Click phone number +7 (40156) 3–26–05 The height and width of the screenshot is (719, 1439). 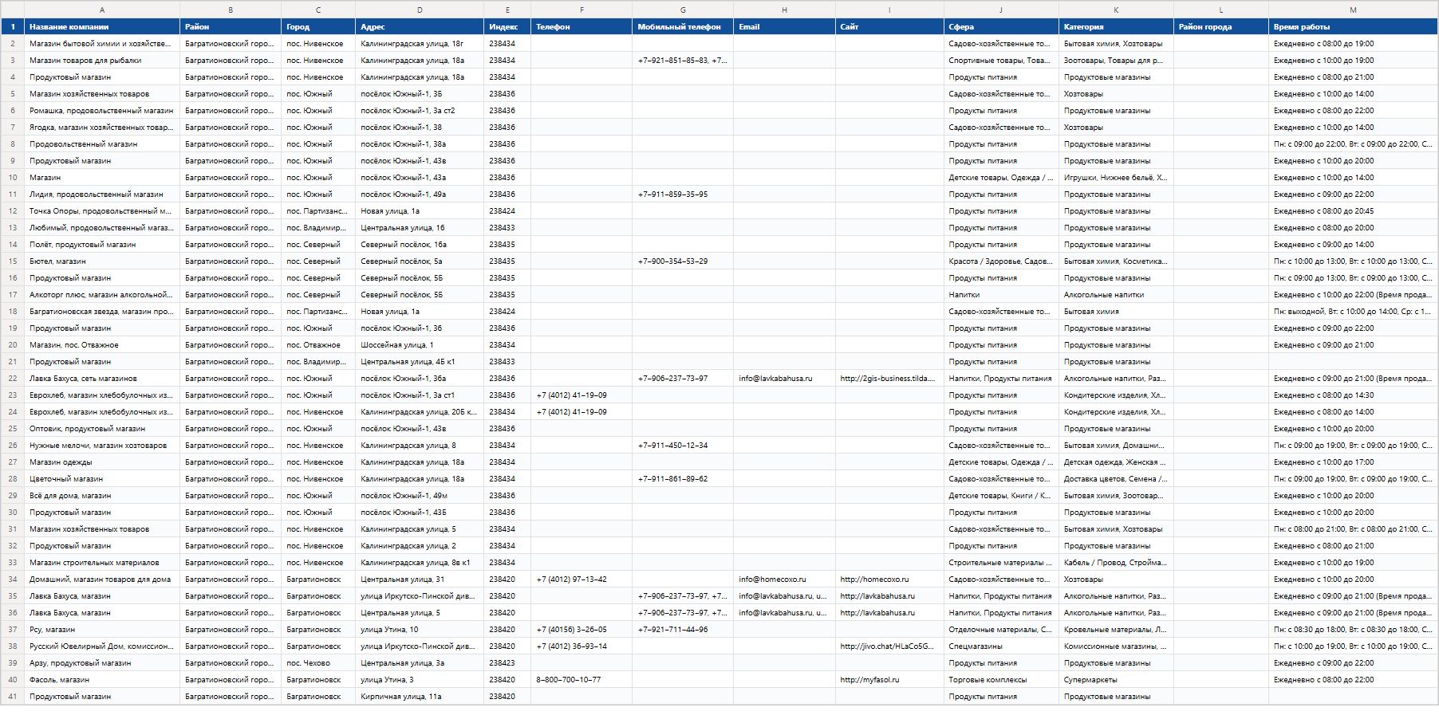(582, 630)
